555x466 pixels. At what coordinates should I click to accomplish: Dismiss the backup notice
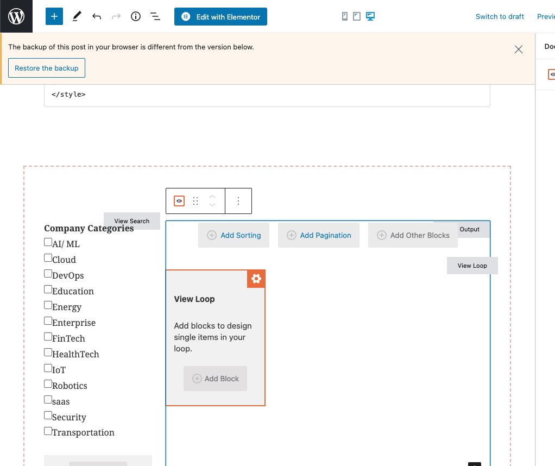(519, 49)
